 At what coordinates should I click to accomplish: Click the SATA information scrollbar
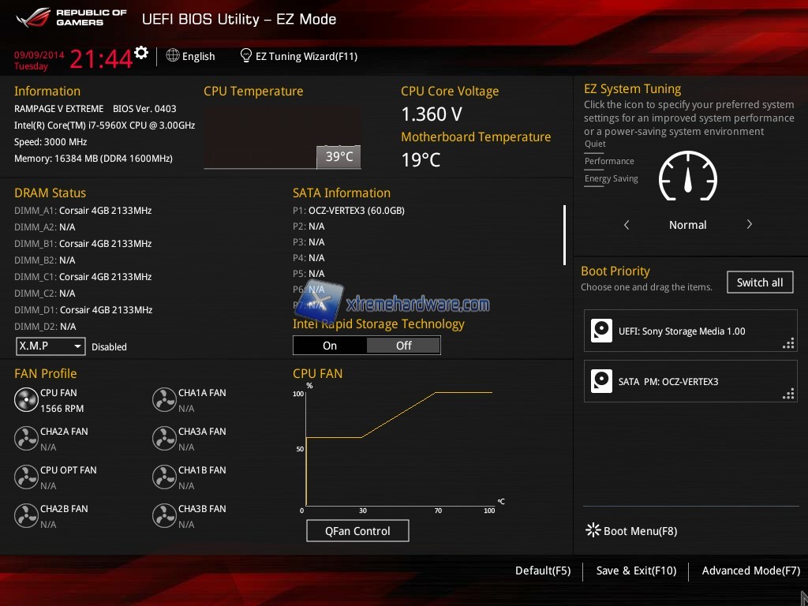564,235
